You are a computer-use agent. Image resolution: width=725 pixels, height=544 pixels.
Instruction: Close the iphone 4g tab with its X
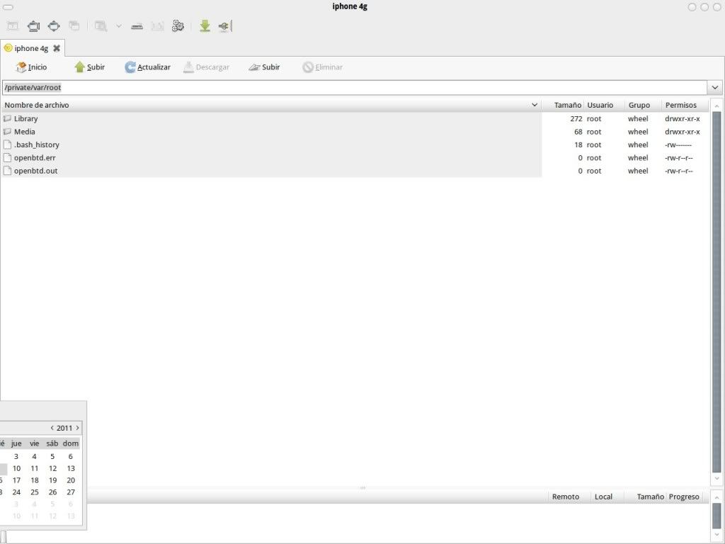coord(57,48)
